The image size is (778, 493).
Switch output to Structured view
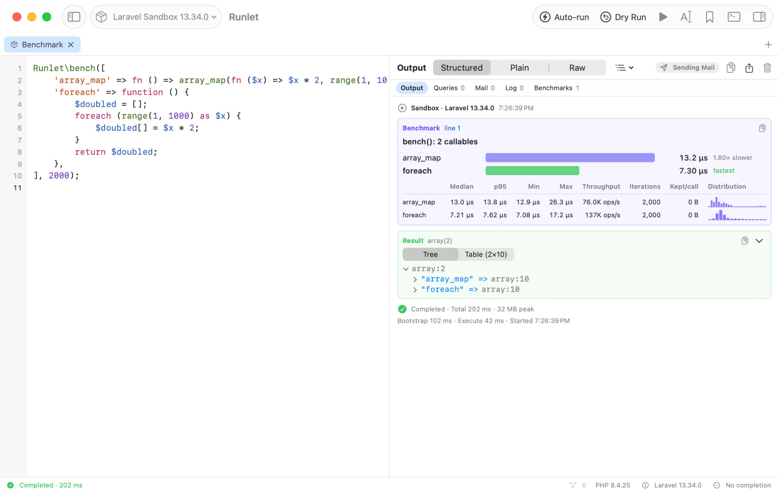[461, 68]
